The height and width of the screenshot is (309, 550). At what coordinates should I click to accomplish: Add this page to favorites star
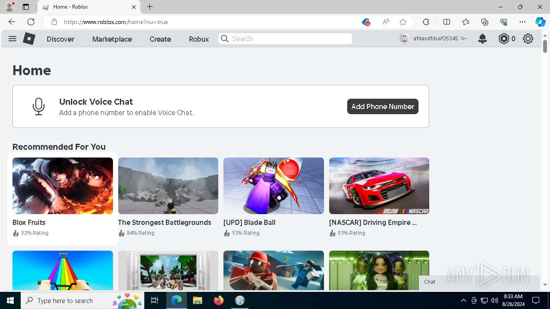(x=403, y=22)
